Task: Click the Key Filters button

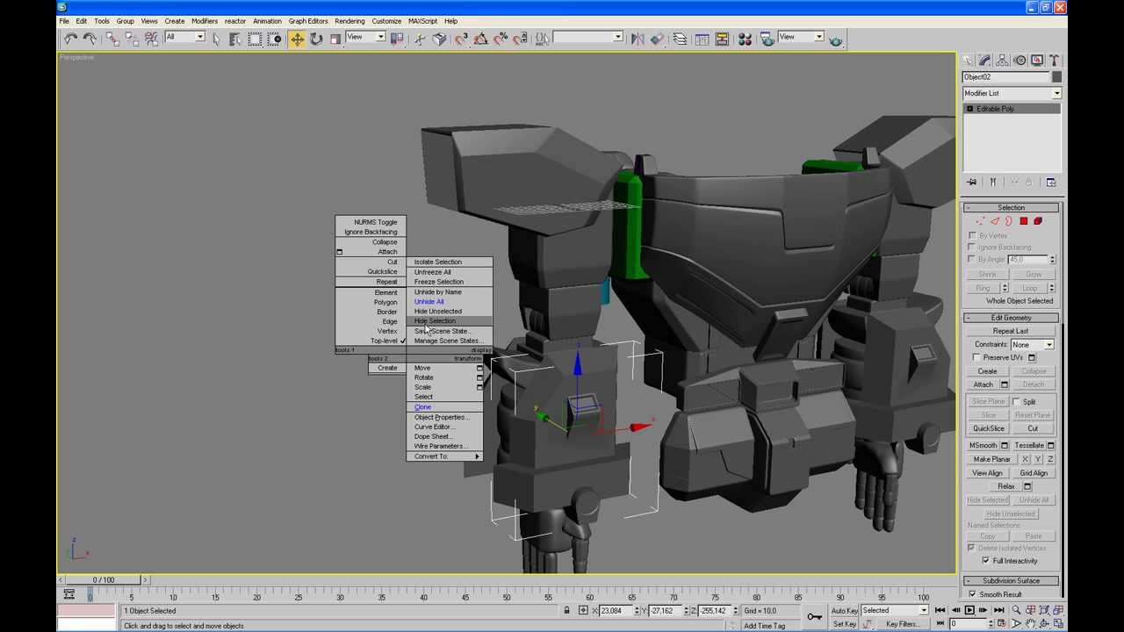Action: 903,624
